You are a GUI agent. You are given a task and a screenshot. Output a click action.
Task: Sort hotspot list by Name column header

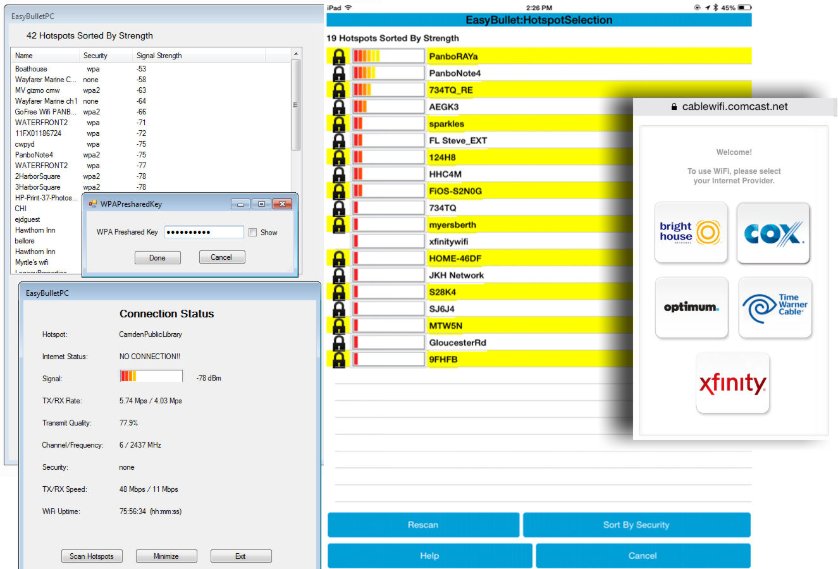point(44,56)
